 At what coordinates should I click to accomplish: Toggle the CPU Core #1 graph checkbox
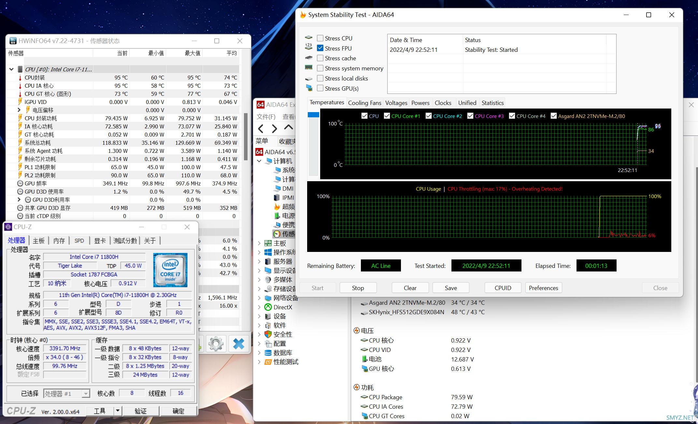387,116
